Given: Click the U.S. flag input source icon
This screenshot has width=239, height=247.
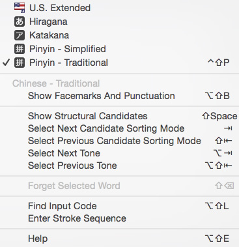Looking at the screenshot, I should pos(20,8).
